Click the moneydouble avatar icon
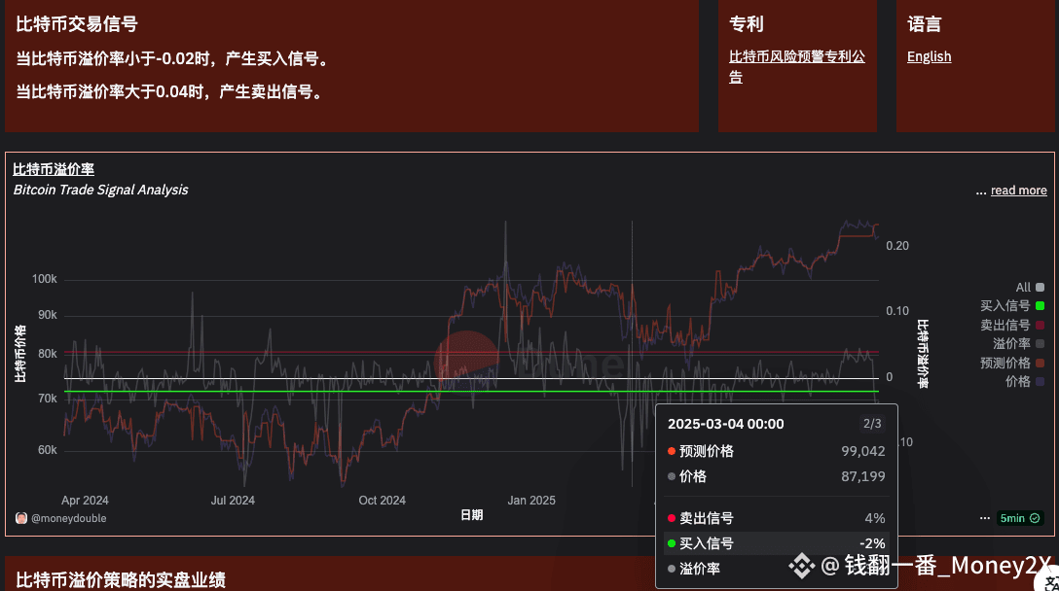This screenshot has width=1059, height=591. 21,518
